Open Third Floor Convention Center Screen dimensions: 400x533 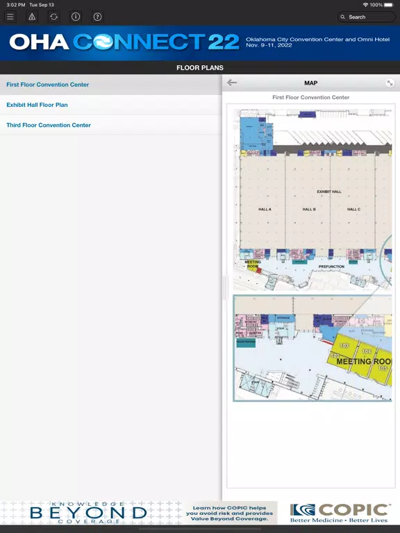point(111,125)
